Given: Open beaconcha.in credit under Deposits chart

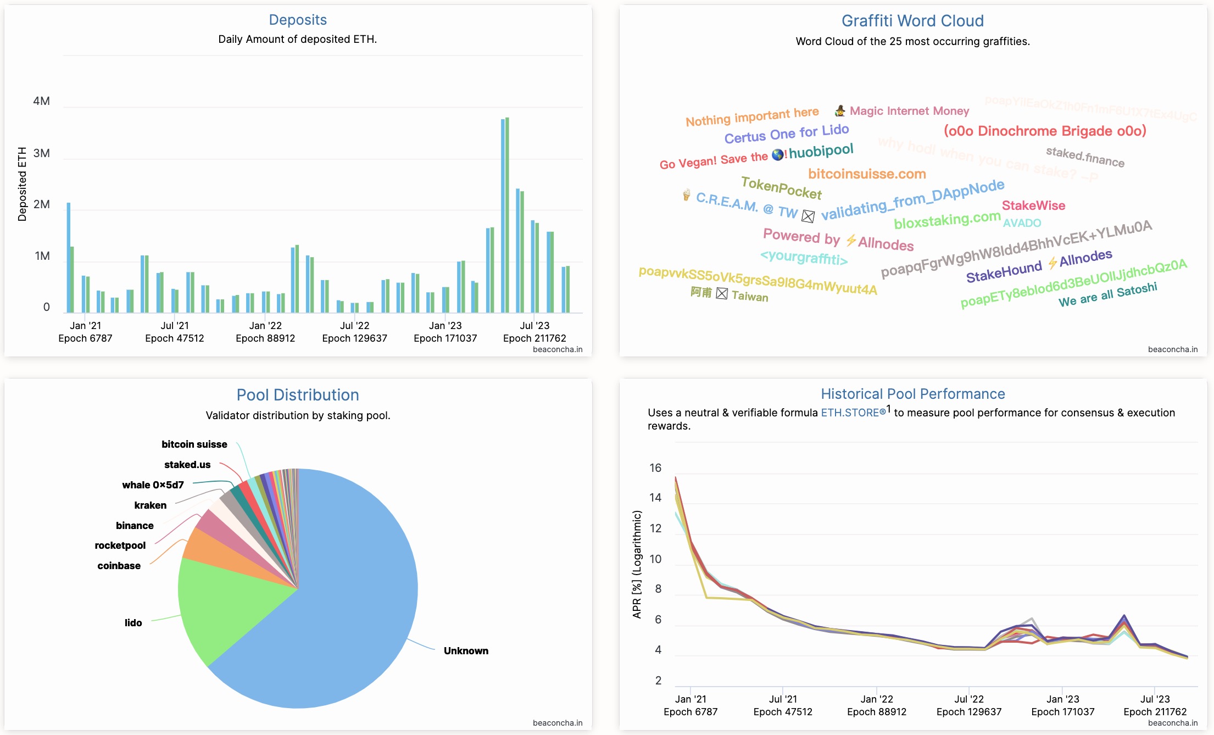Looking at the screenshot, I should (558, 349).
